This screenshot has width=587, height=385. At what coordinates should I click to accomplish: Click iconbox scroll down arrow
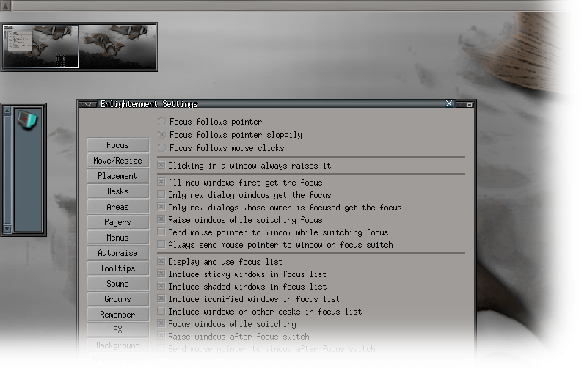point(7,229)
